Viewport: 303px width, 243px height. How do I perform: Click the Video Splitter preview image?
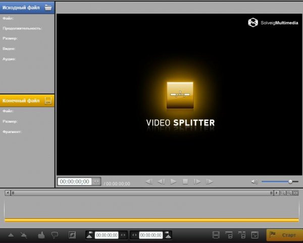180,95
